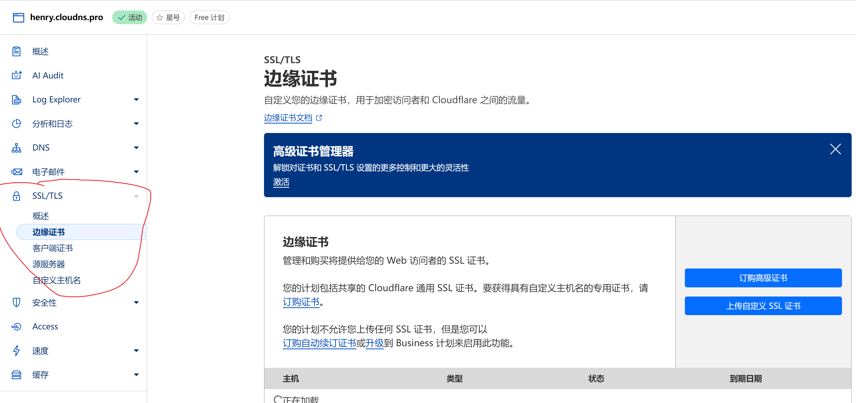Screen dimensions: 856x403
Task: Open 客户端证书 submenu item
Action: click(53, 248)
